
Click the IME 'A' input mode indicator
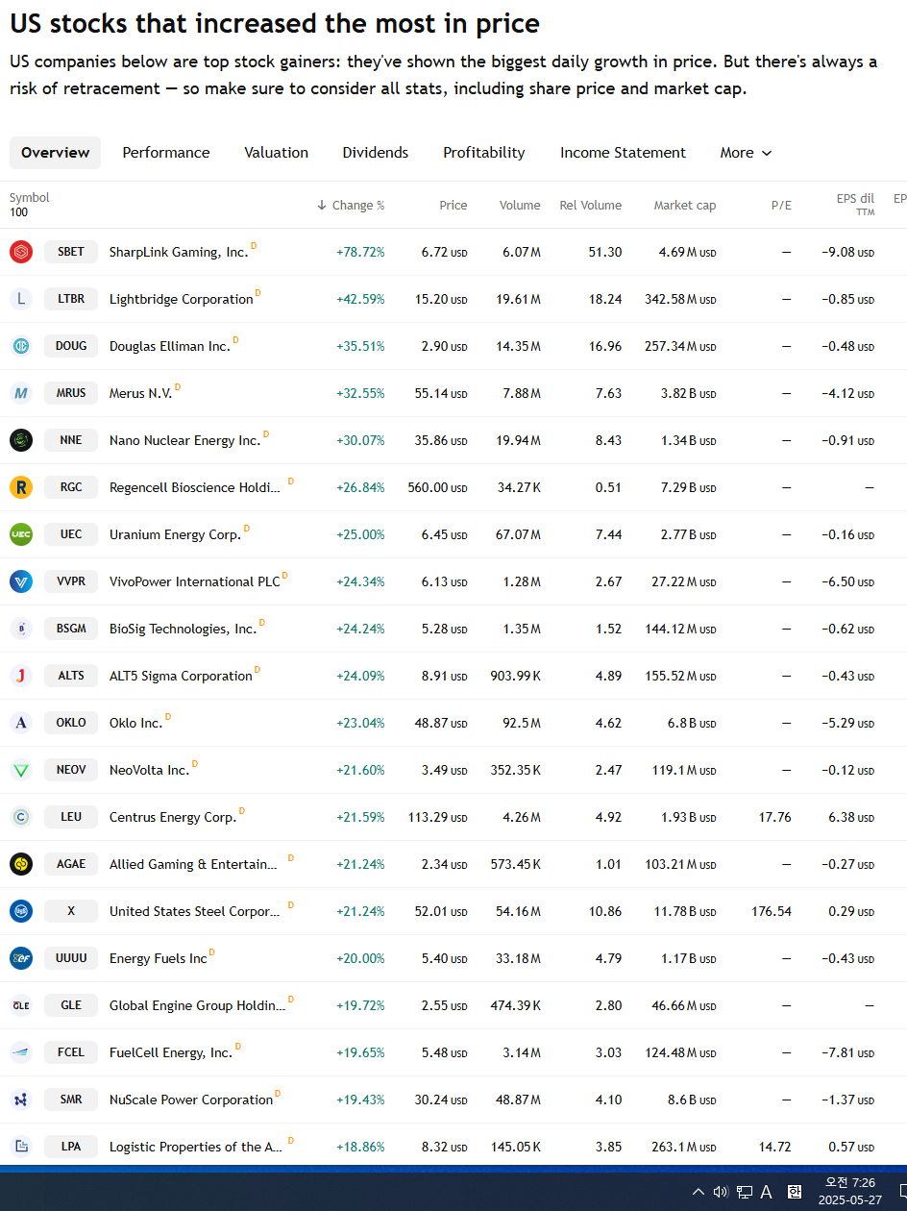point(767,1192)
